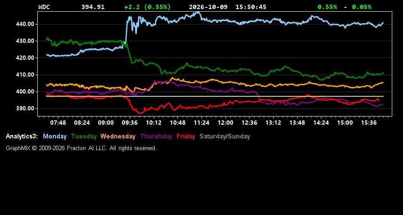The image size is (403, 215).
Task: Select Monday in the legend
Action: click(55, 136)
